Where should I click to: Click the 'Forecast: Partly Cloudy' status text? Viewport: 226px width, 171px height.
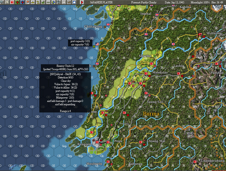144,2
